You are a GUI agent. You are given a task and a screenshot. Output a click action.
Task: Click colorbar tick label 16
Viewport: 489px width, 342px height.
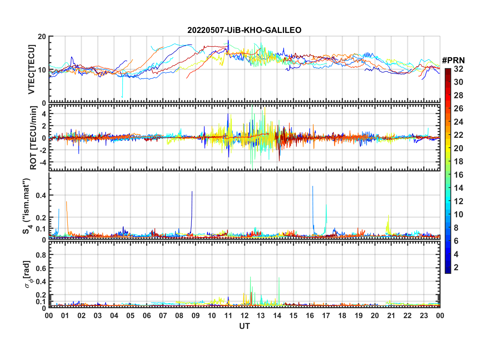458,175
